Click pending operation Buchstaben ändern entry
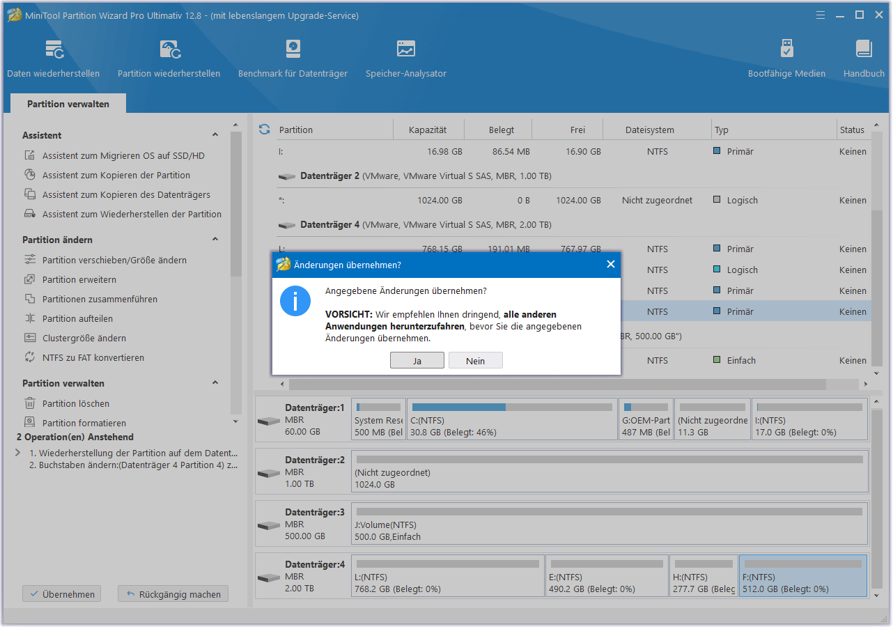 pyautogui.click(x=134, y=465)
